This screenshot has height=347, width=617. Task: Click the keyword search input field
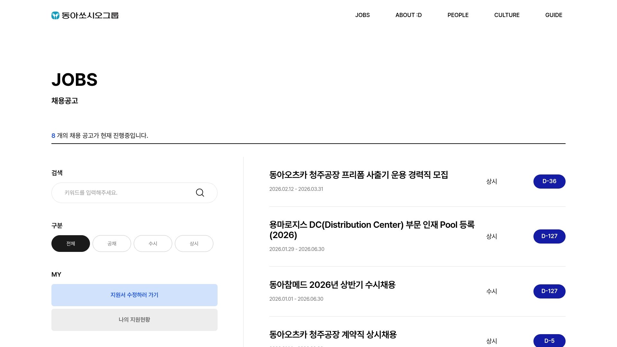122,192
